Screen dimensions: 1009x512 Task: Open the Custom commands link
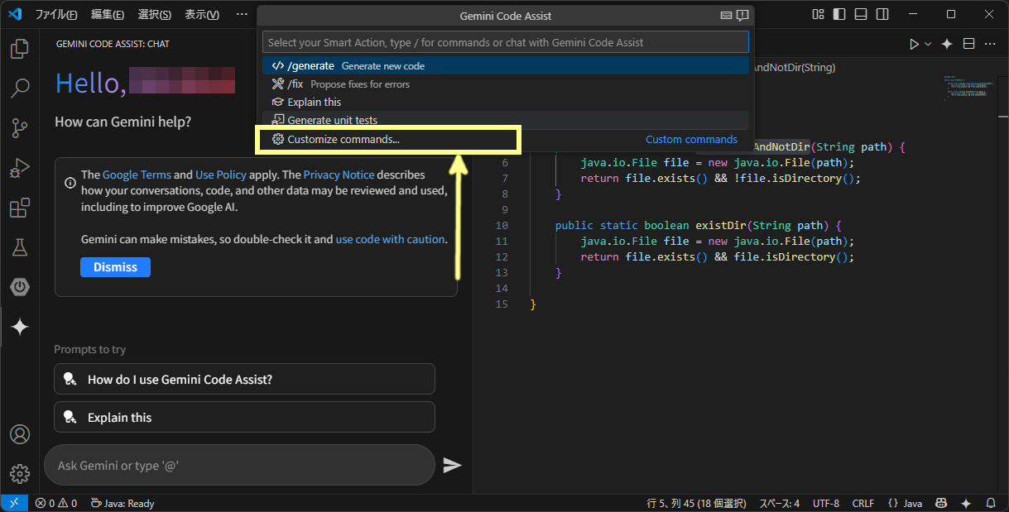tap(691, 140)
